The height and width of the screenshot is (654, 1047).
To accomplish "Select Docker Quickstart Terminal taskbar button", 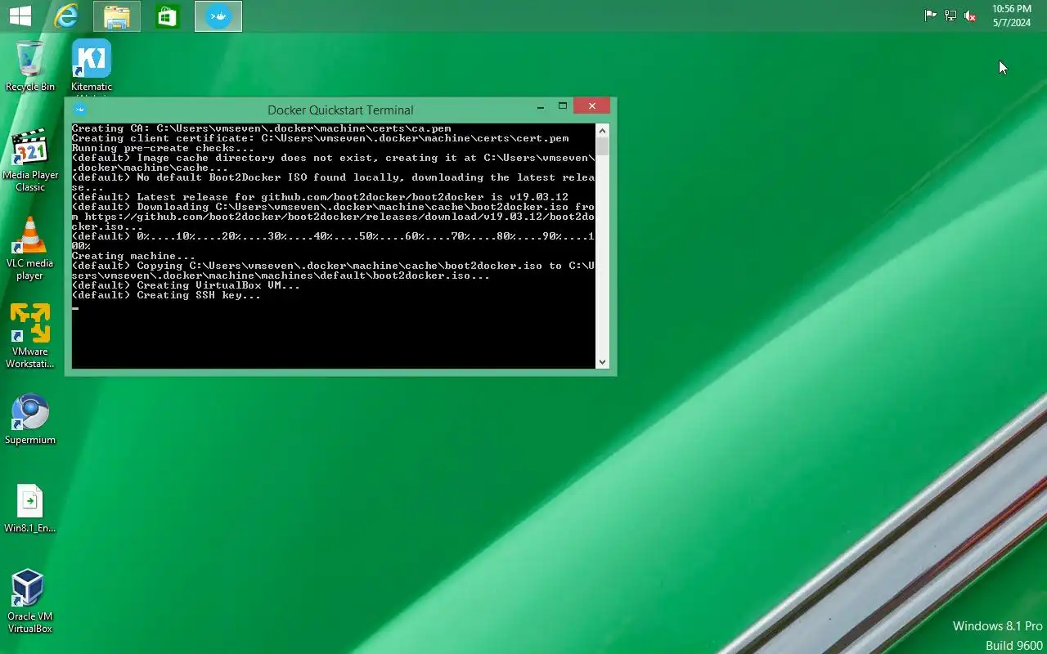I will click(218, 16).
